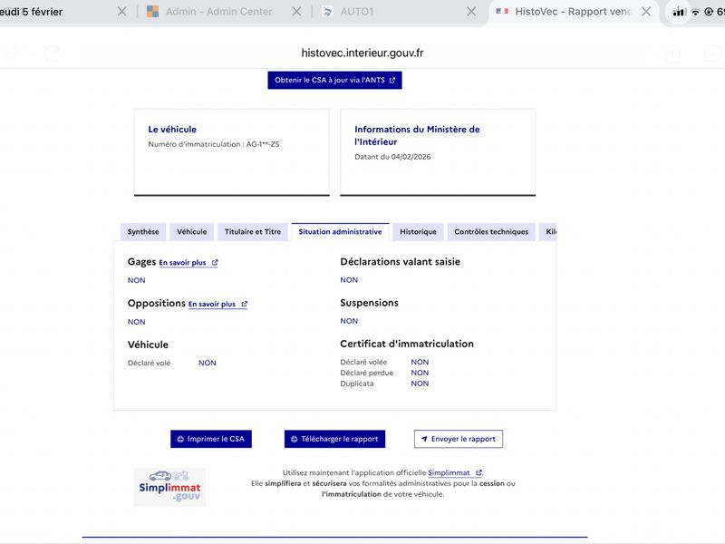Click the Télécharger le rapport button
725x544 pixels.
click(x=334, y=439)
